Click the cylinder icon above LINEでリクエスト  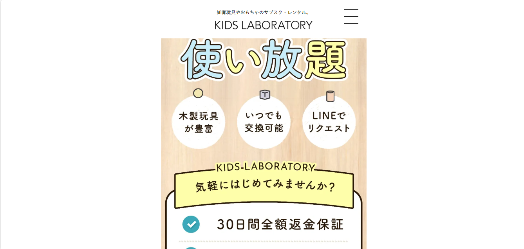click(x=330, y=96)
